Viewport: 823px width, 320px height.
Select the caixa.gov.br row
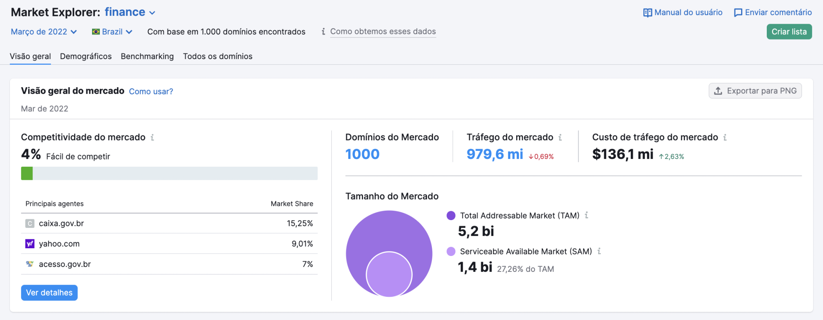click(x=169, y=223)
